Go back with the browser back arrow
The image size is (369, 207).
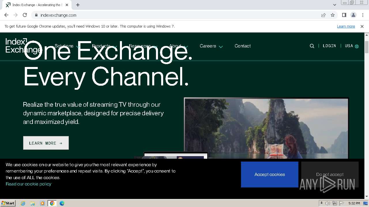click(x=6, y=15)
